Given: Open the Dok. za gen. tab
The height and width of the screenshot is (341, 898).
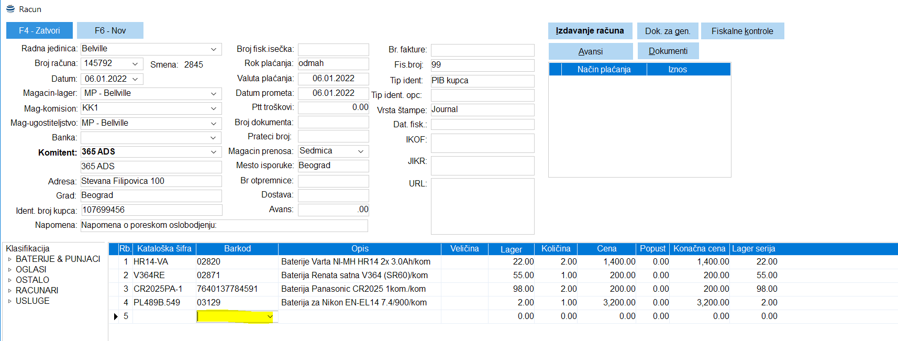Looking at the screenshot, I should pos(668,31).
